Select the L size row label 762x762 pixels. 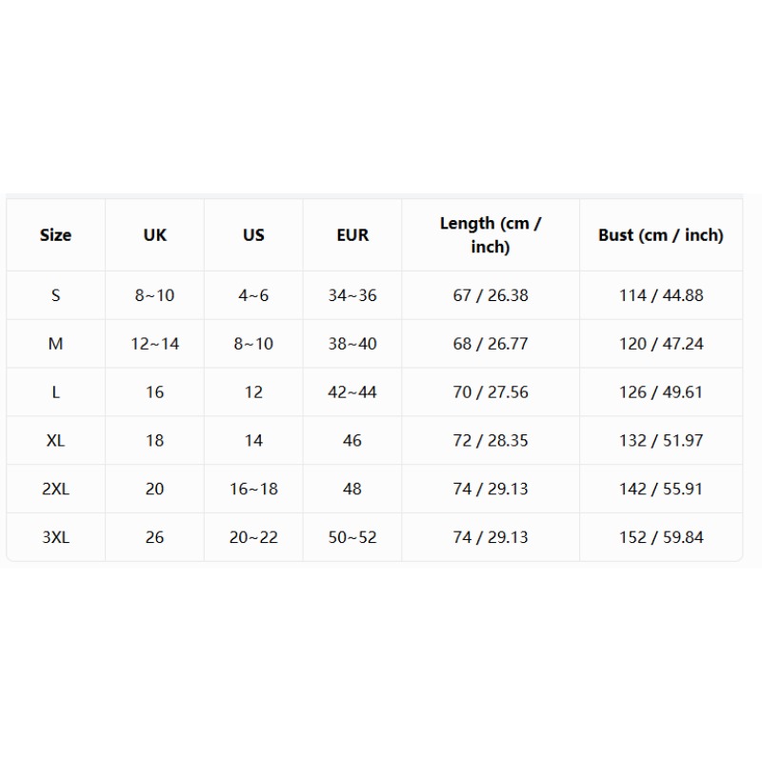(55, 392)
